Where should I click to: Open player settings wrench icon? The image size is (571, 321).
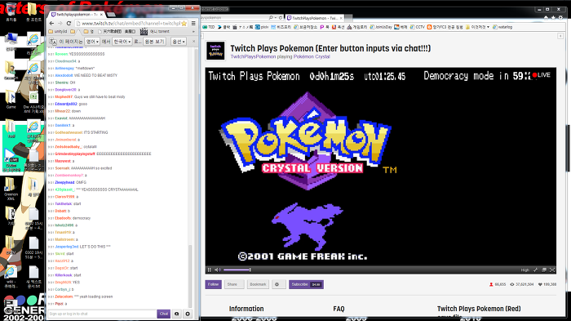click(x=535, y=270)
